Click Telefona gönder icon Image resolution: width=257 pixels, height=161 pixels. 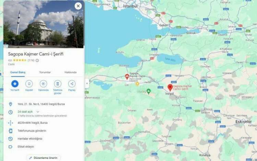(x=58, y=84)
